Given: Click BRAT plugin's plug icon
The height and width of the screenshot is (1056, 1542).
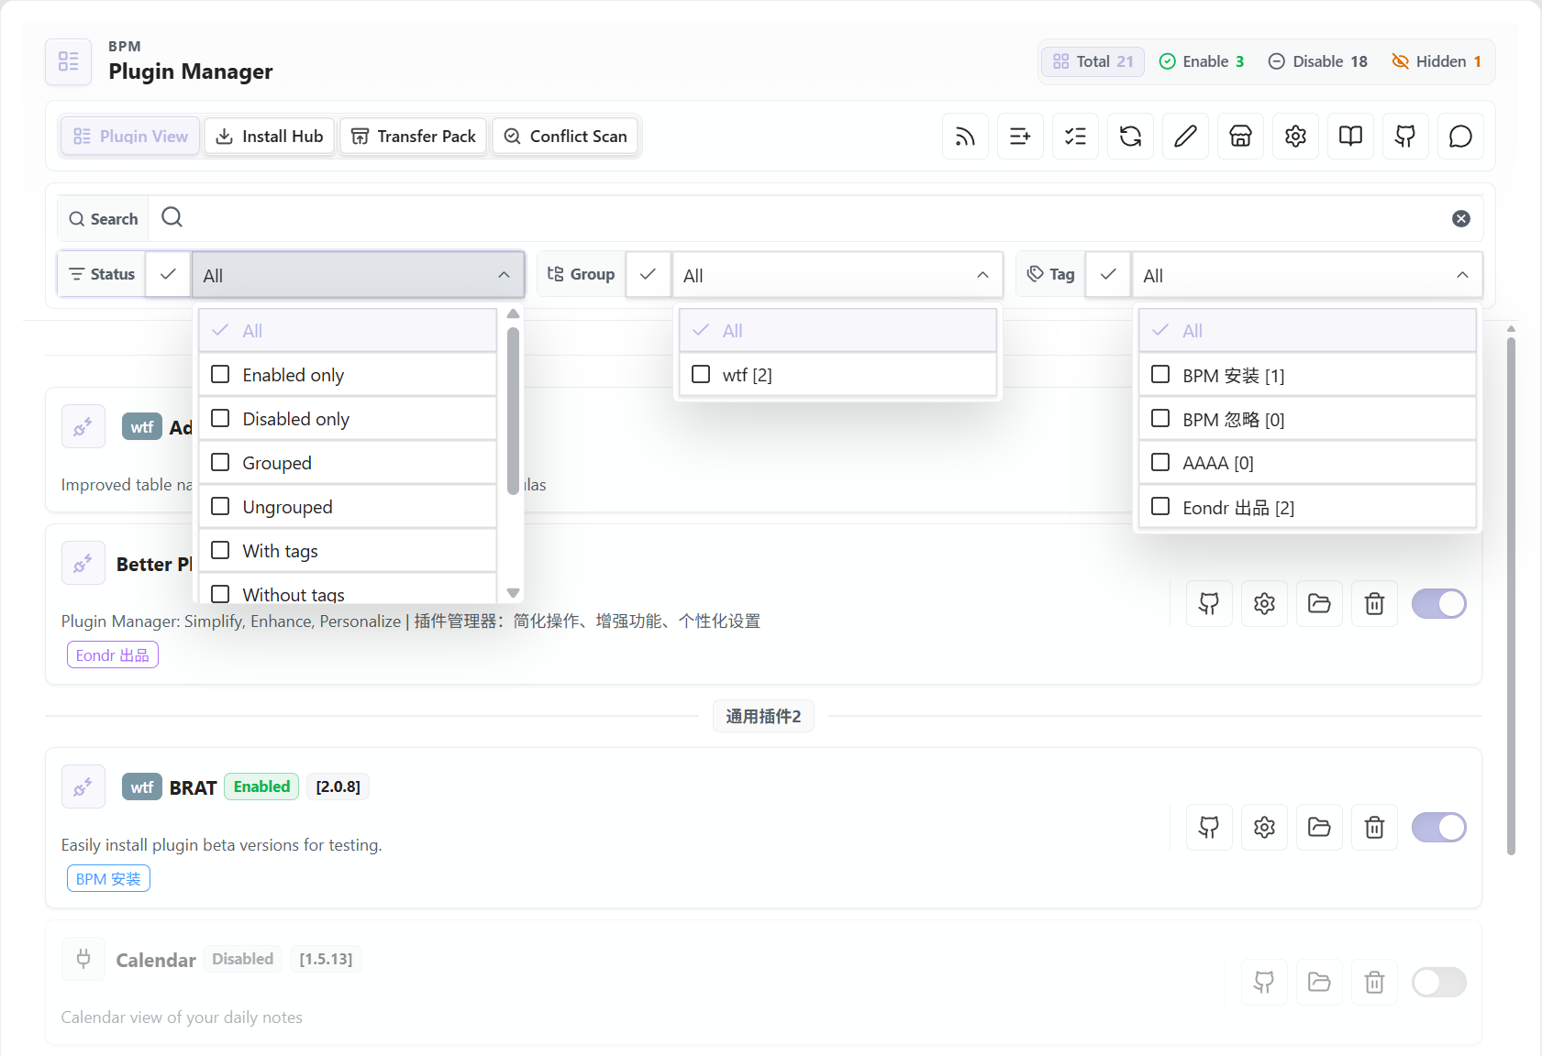Looking at the screenshot, I should click(x=83, y=786).
